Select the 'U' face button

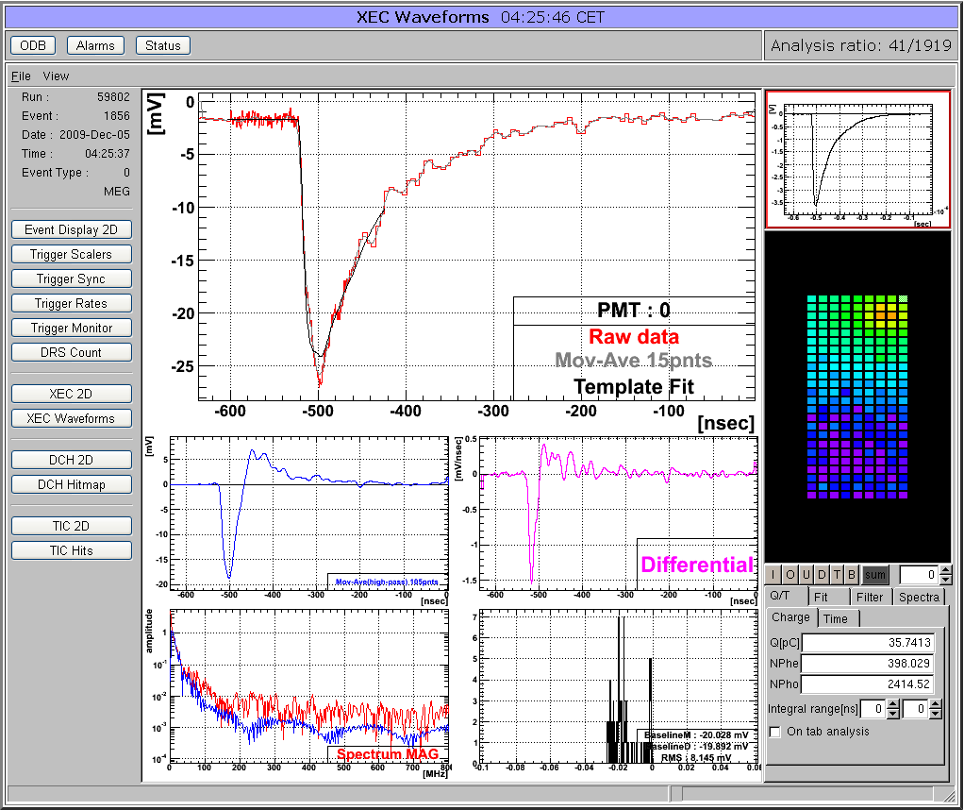pyautogui.click(x=806, y=575)
